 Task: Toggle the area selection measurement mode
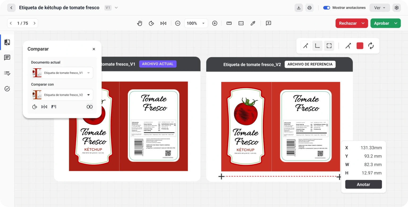click(x=329, y=46)
